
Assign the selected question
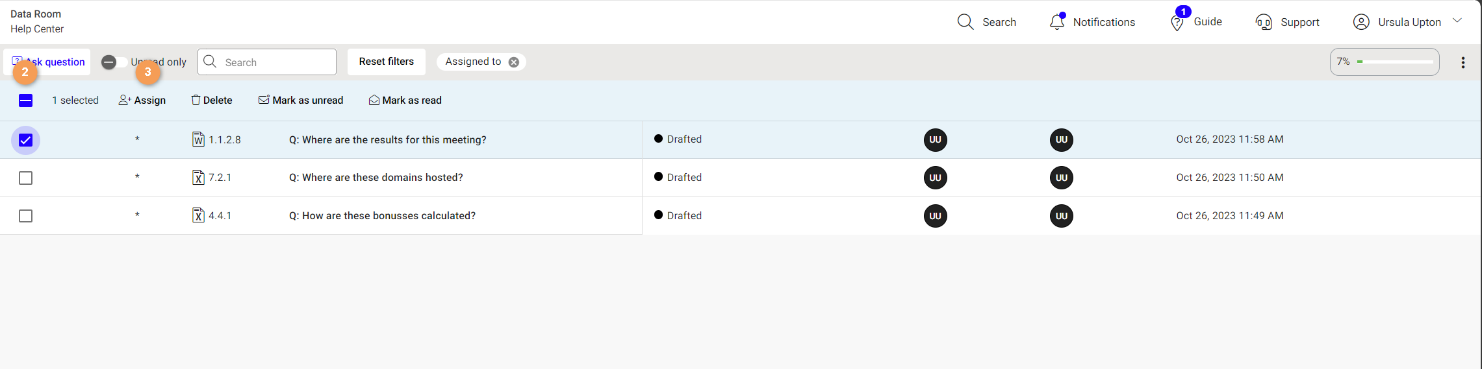[142, 101]
